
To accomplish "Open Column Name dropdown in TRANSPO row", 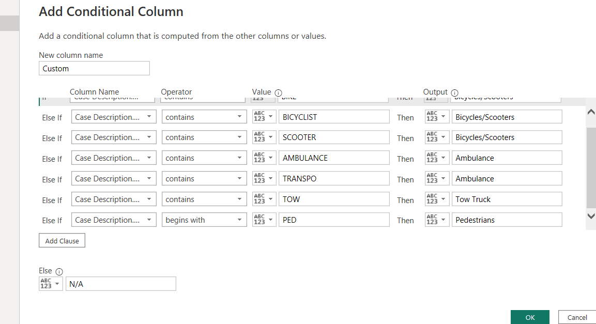I will [x=114, y=178].
